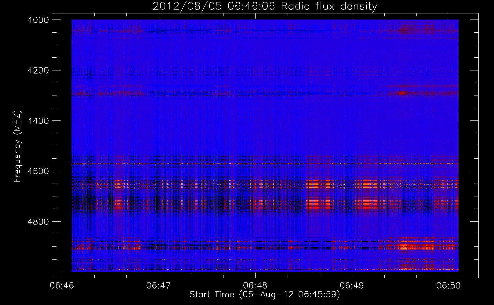Click the "Start Time (05-Aug-12 06:45:59)" label
Image resolution: width=494 pixels, height=305 pixels.
pyautogui.click(x=265, y=295)
